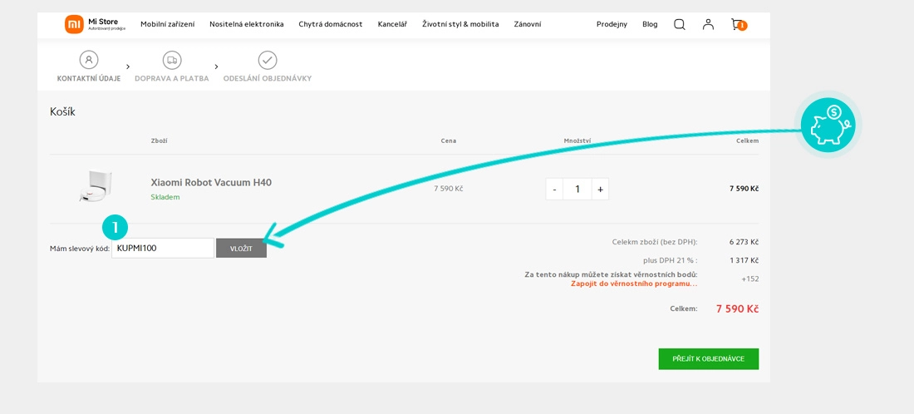The height and width of the screenshot is (414, 914).
Task: Open the Blog link
Action: coord(650,24)
